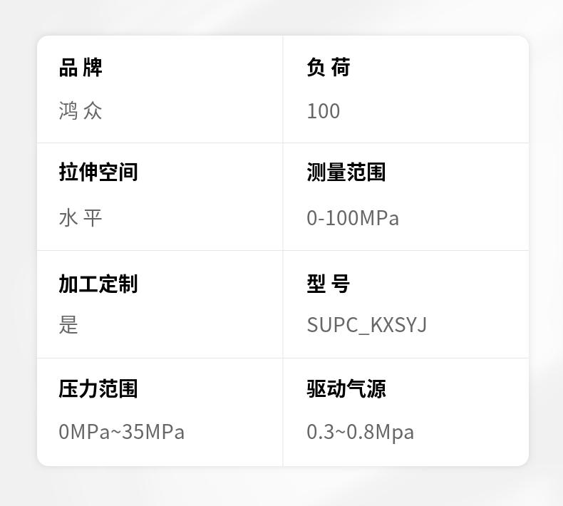Click the character 牌 in the brand label
563x506 pixels.
[93, 67]
